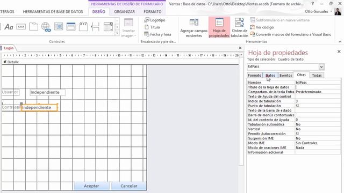Open HERRAMIENTAS DE BASE DE DATOS tab

click(x=53, y=12)
